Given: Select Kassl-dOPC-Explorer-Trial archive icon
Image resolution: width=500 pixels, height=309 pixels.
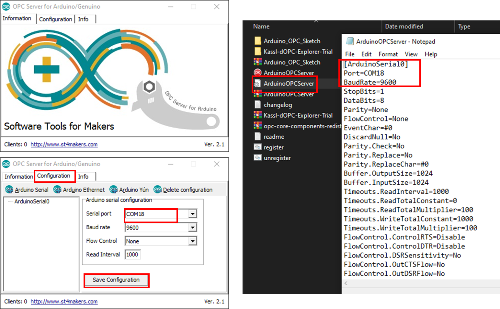Looking at the screenshot, I should (x=258, y=115).
